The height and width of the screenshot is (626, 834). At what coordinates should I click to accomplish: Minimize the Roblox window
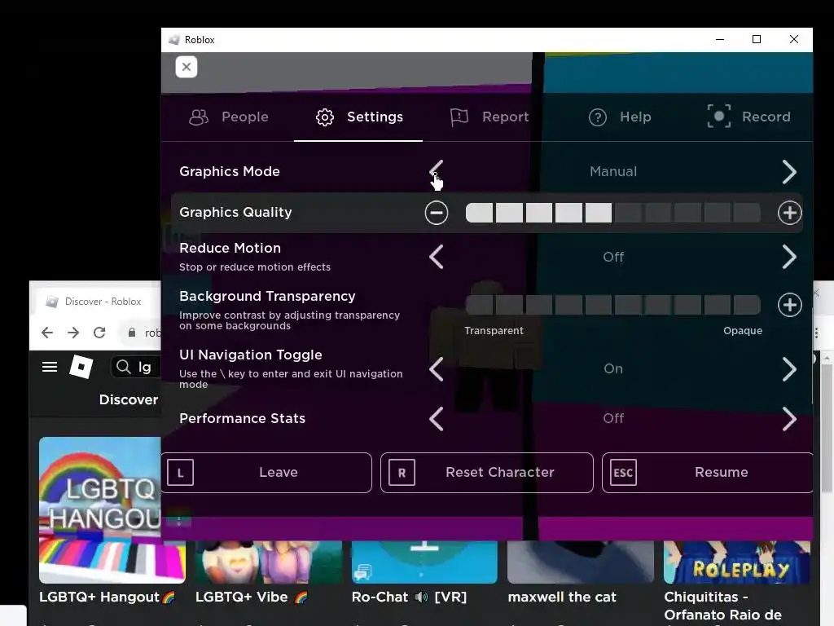pyautogui.click(x=720, y=40)
